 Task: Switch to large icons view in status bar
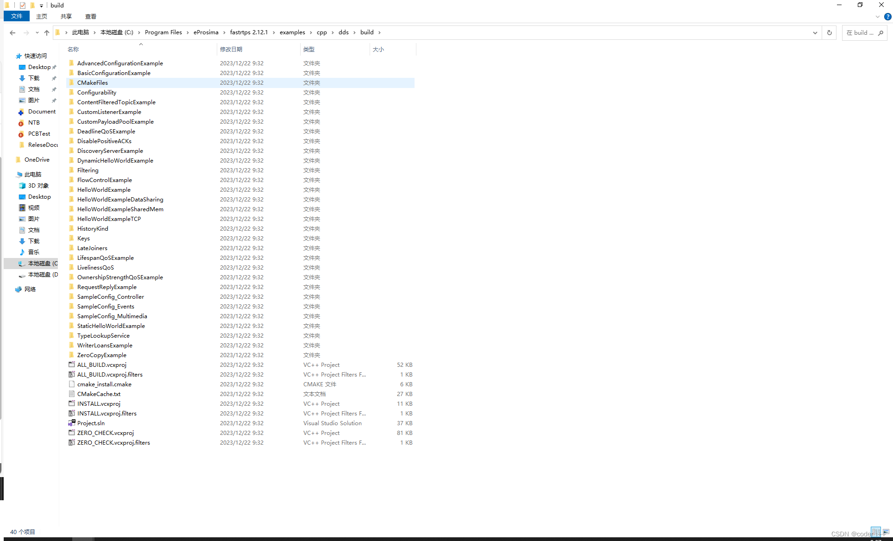click(886, 532)
